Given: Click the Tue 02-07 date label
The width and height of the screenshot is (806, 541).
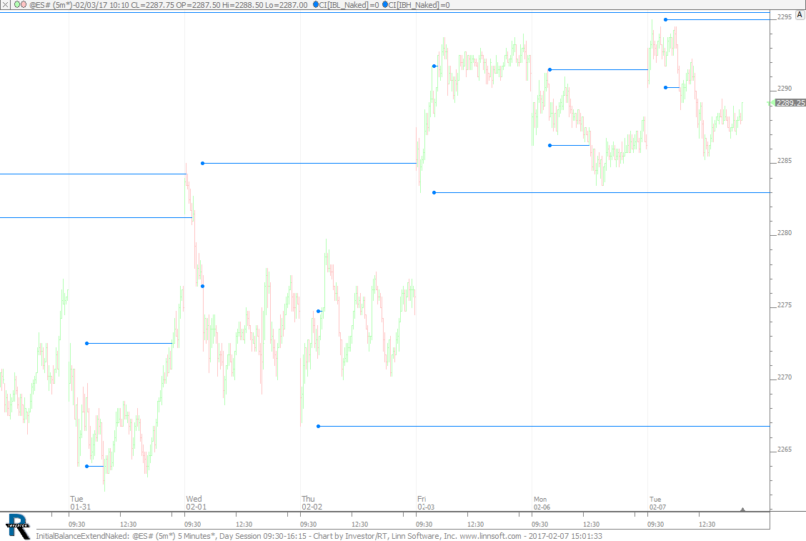Looking at the screenshot, I should tap(657, 503).
